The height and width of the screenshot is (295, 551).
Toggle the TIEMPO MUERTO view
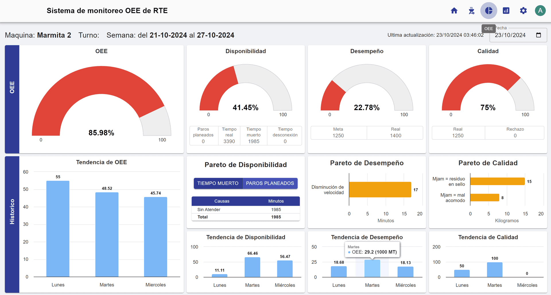(218, 183)
